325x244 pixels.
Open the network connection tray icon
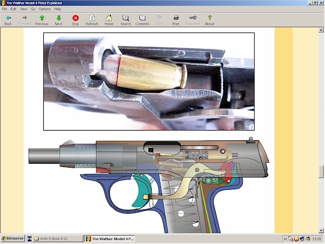click(302, 239)
